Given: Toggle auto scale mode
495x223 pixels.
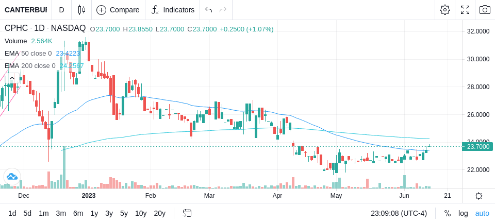Looking at the screenshot, I should click(x=482, y=214).
